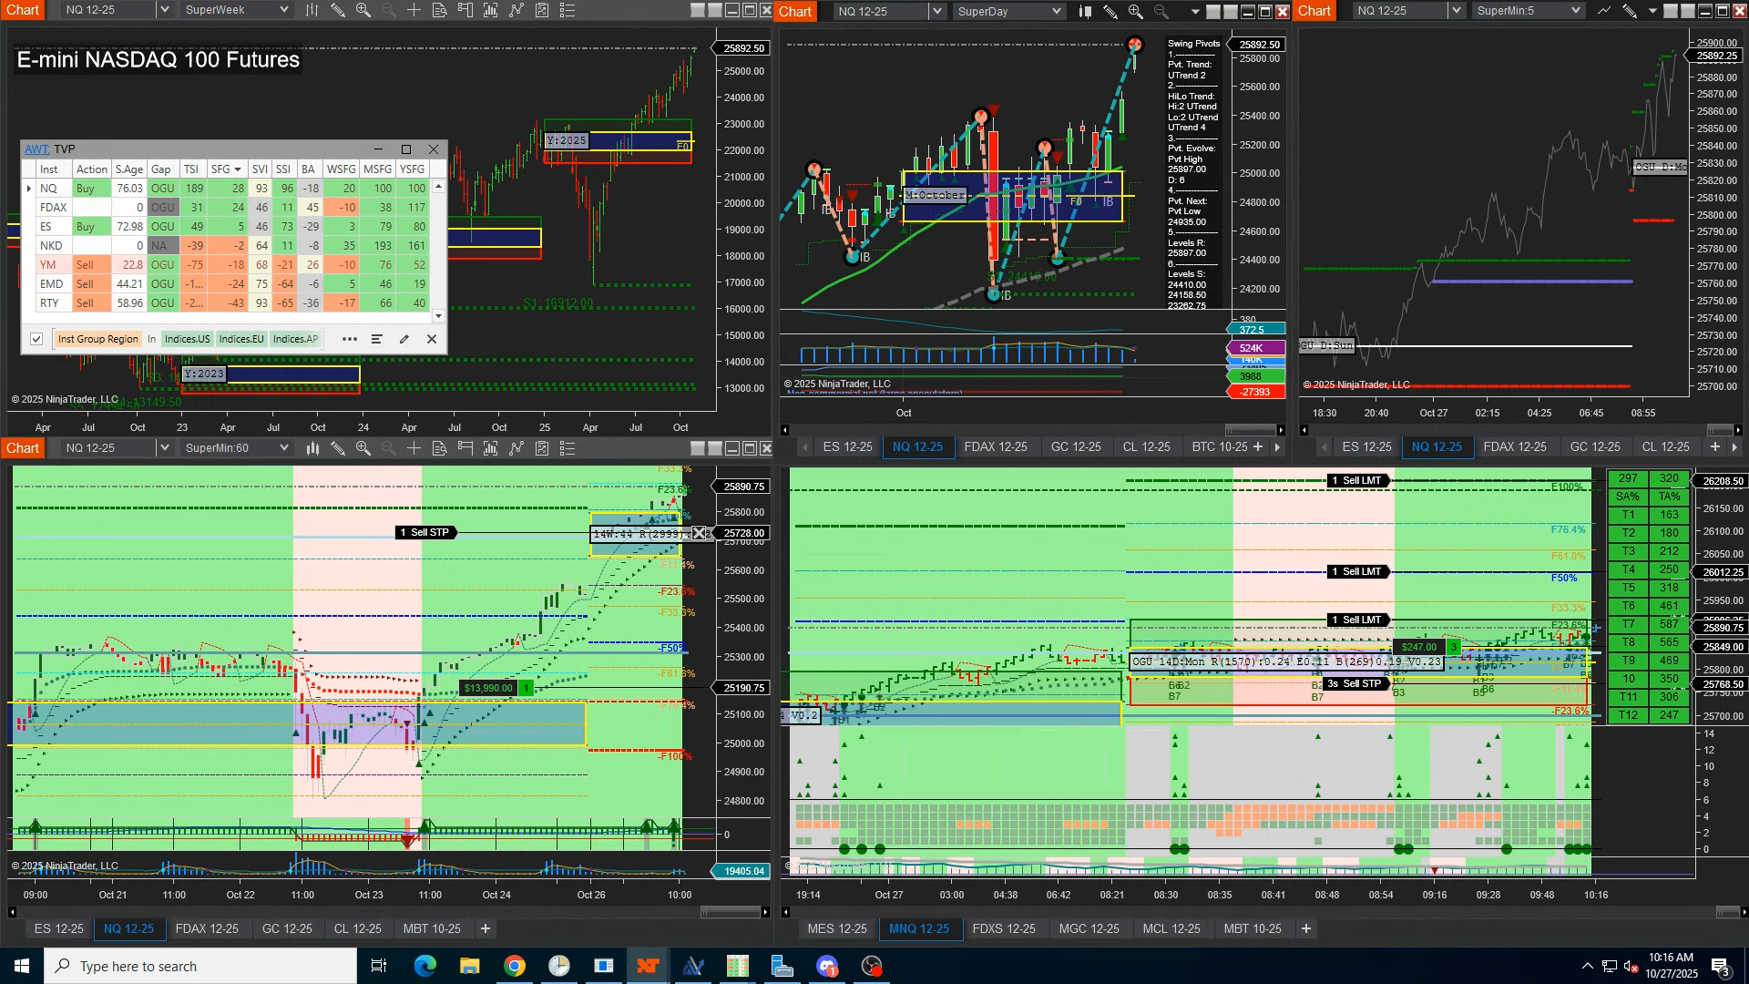Open NQ 12-25 instrument dropdown in SuperDay chart

point(936,11)
